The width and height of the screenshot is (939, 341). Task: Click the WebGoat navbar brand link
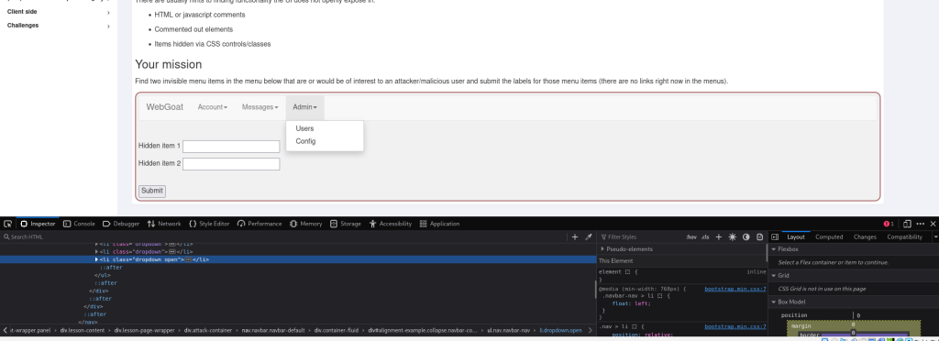(165, 107)
